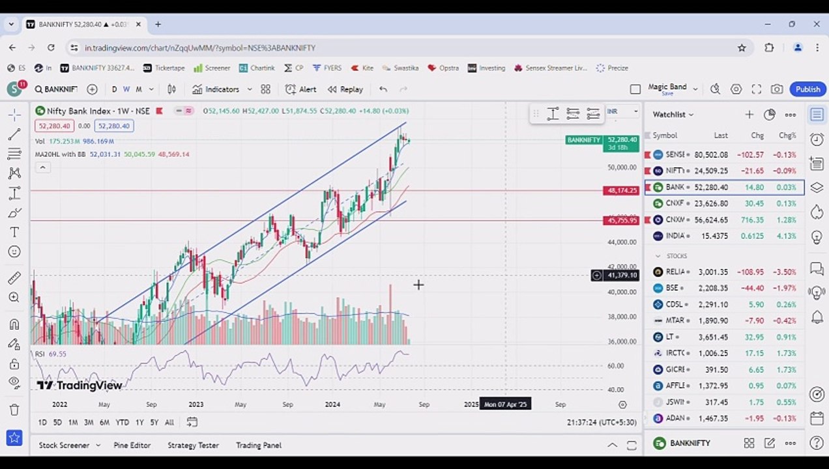The width and height of the screenshot is (829, 469).
Task: Select the ruler measure tool
Action: coord(14,278)
